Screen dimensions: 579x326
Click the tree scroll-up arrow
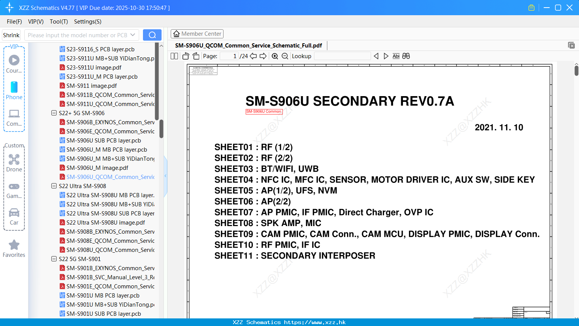pos(161,46)
